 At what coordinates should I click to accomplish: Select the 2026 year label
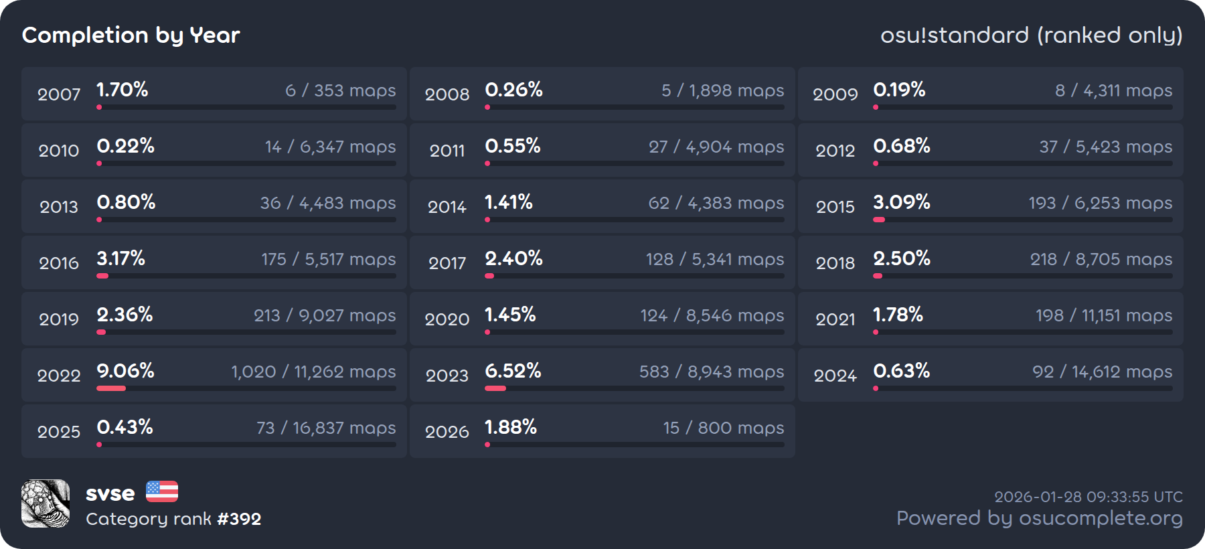447,432
